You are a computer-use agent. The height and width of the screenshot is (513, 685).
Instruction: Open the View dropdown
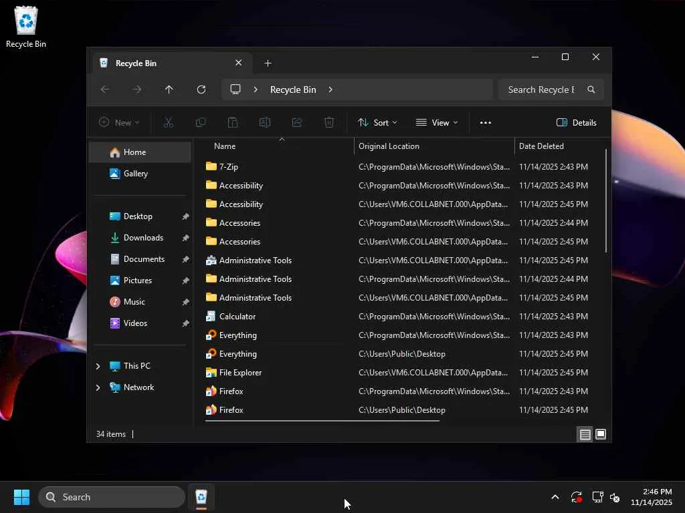click(x=437, y=123)
